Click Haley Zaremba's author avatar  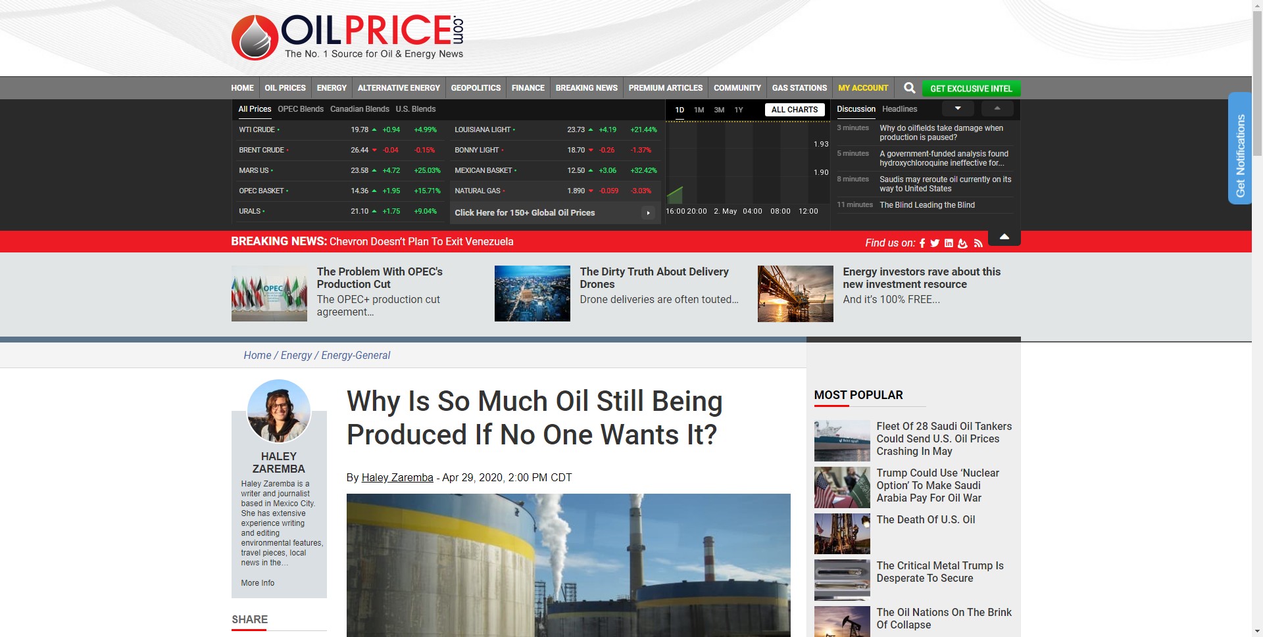click(x=279, y=411)
